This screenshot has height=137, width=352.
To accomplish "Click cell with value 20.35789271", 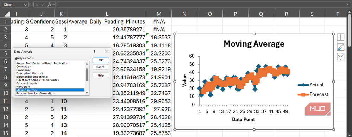I will coord(107,30).
